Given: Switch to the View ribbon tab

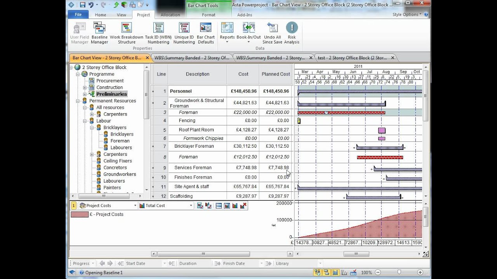Looking at the screenshot, I should (x=122, y=15).
